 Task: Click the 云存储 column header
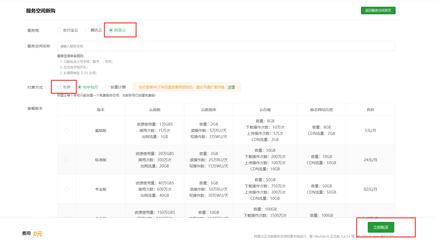coord(265,110)
